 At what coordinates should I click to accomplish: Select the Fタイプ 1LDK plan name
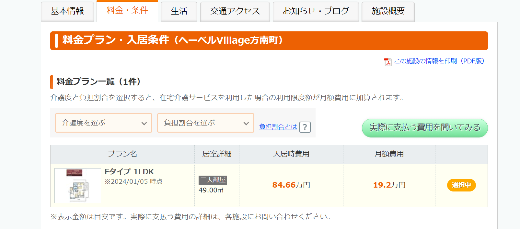(129, 172)
